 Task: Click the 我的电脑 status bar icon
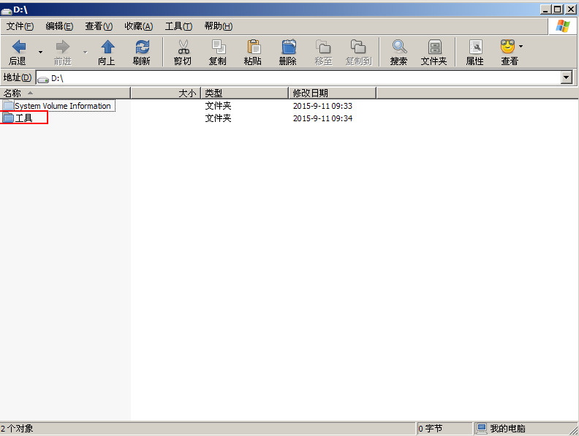[x=482, y=428]
